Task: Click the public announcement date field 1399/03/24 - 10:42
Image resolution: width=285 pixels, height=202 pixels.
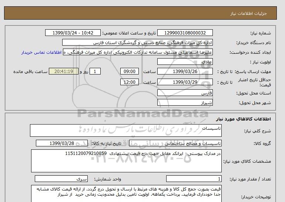Action: point(73,33)
